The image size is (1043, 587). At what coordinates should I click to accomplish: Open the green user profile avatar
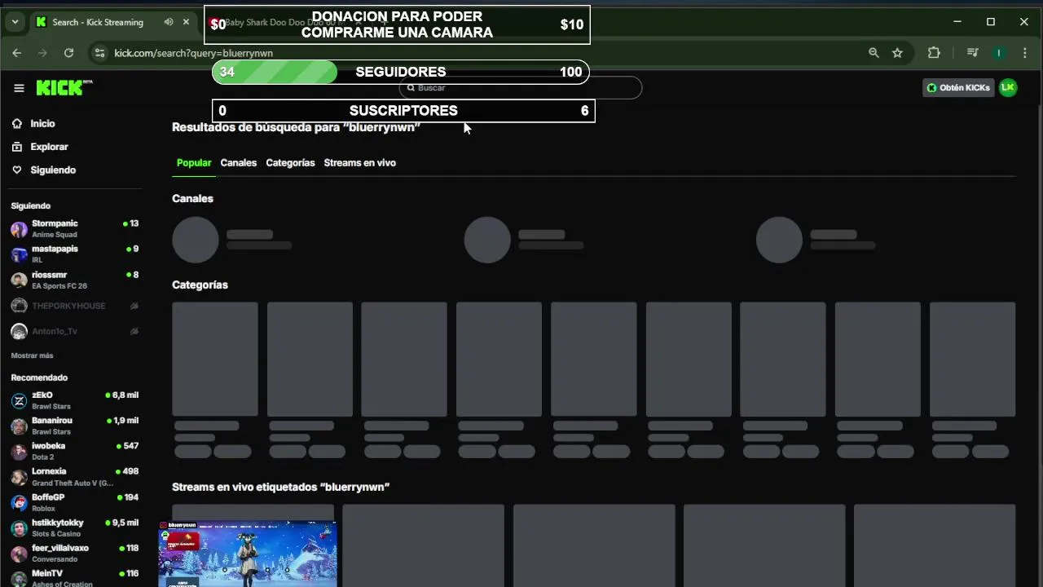click(1008, 88)
